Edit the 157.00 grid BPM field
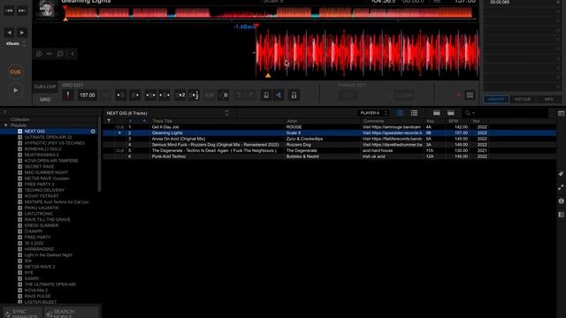Image resolution: width=566 pixels, height=318 pixels. (x=88, y=95)
